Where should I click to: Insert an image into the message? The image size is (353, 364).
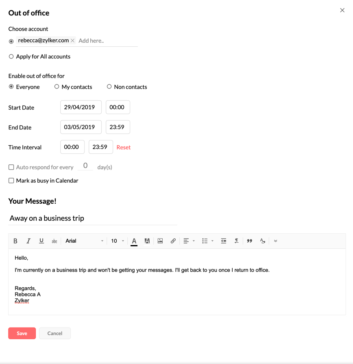tap(160, 241)
